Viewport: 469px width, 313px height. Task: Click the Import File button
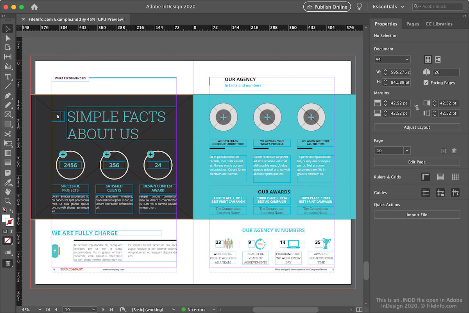pos(417,215)
